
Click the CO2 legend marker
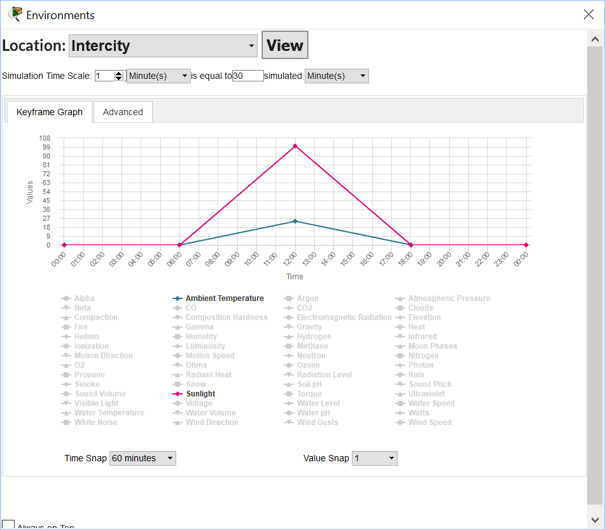tap(289, 308)
